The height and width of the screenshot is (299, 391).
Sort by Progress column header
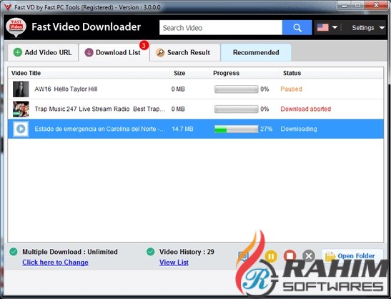click(x=226, y=73)
